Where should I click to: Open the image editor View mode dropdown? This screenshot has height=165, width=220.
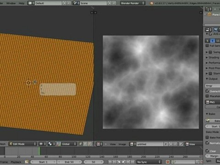(x=194, y=144)
